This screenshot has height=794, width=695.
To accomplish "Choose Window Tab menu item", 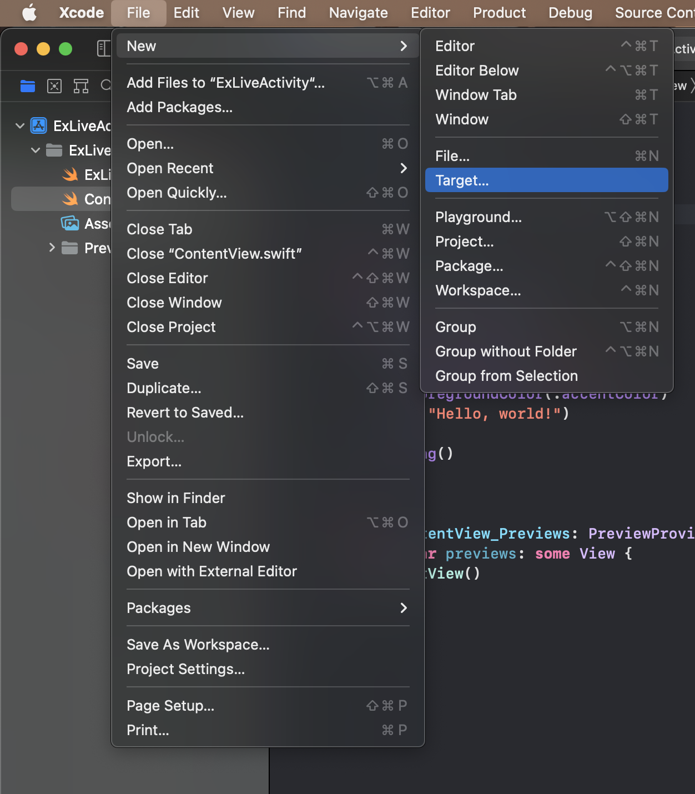I will coord(546,95).
